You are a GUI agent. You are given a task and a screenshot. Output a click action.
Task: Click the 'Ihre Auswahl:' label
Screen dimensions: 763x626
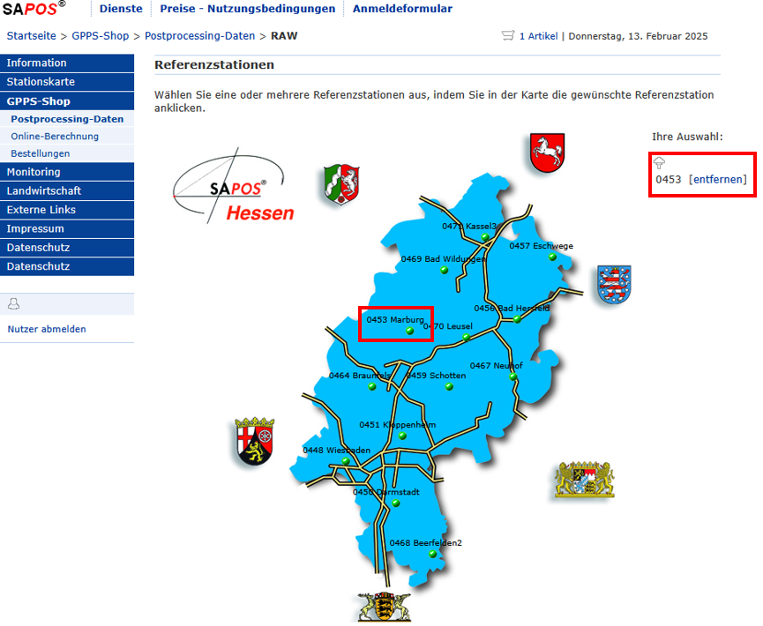click(687, 137)
